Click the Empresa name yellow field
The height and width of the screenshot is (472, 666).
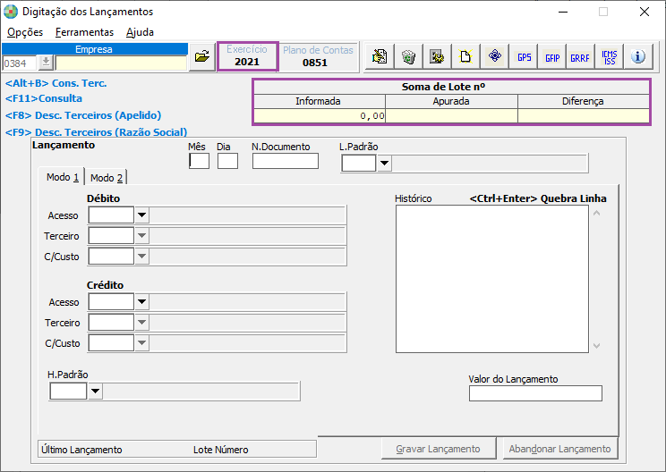click(x=121, y=63)
